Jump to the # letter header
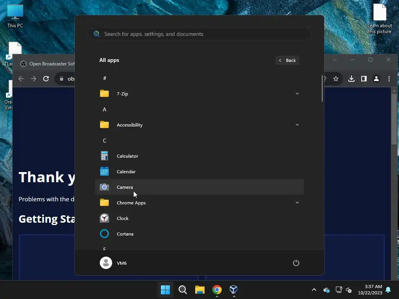 [x=104, y=78]
